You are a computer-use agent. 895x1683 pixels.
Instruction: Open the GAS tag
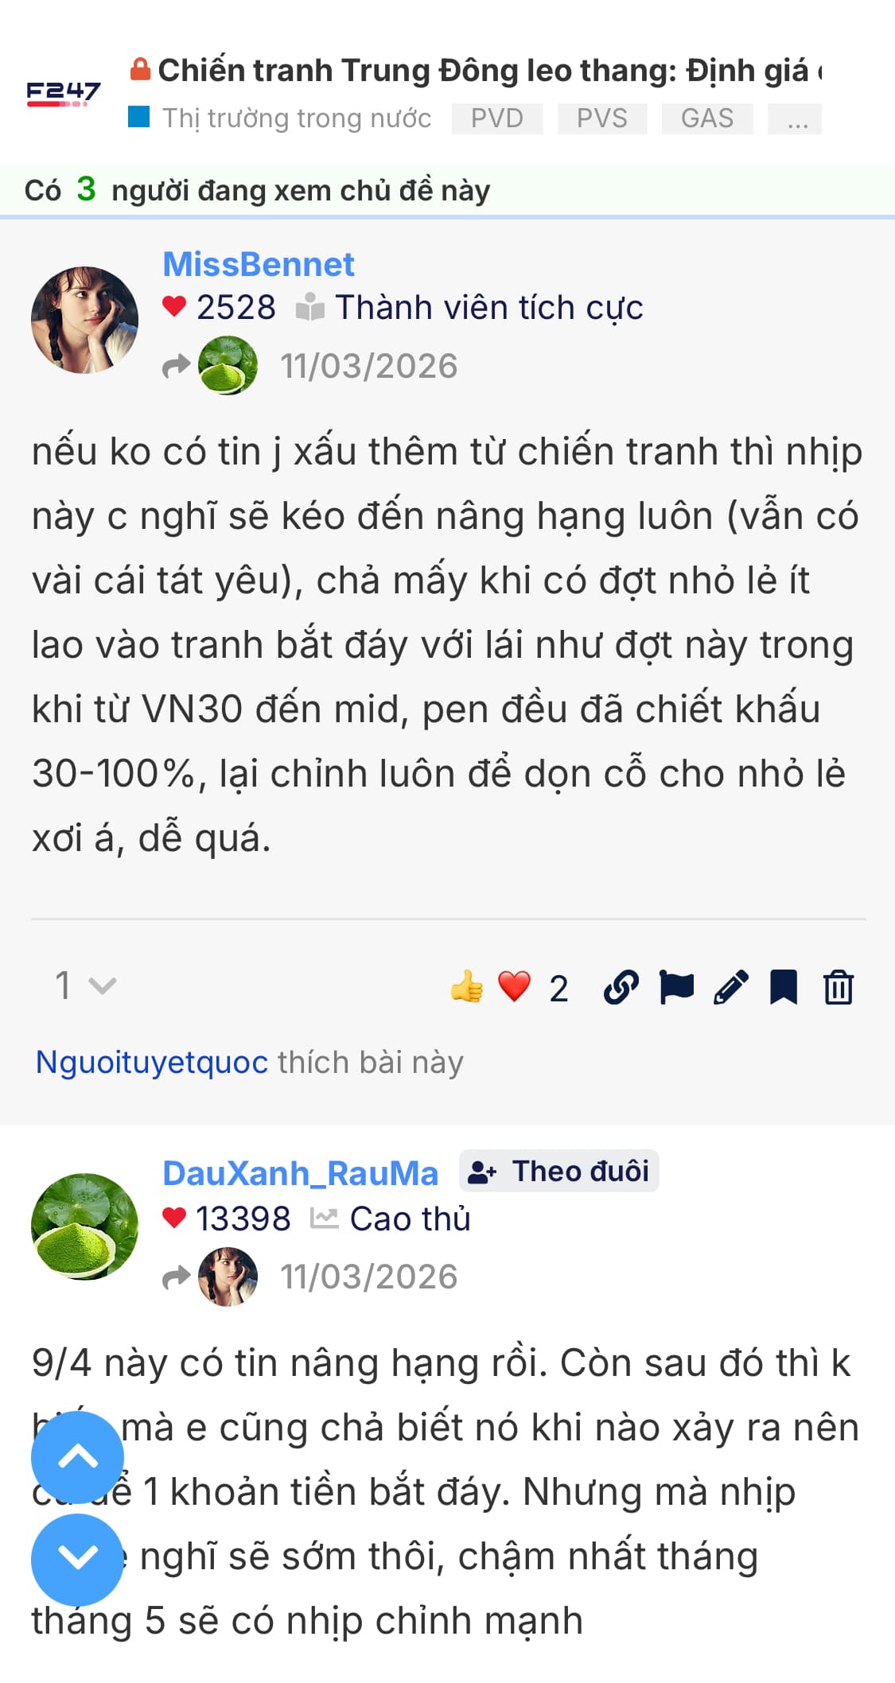pyautogui.click(x=707, y=119)
